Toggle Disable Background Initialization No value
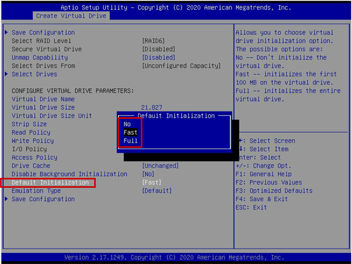 148,174
